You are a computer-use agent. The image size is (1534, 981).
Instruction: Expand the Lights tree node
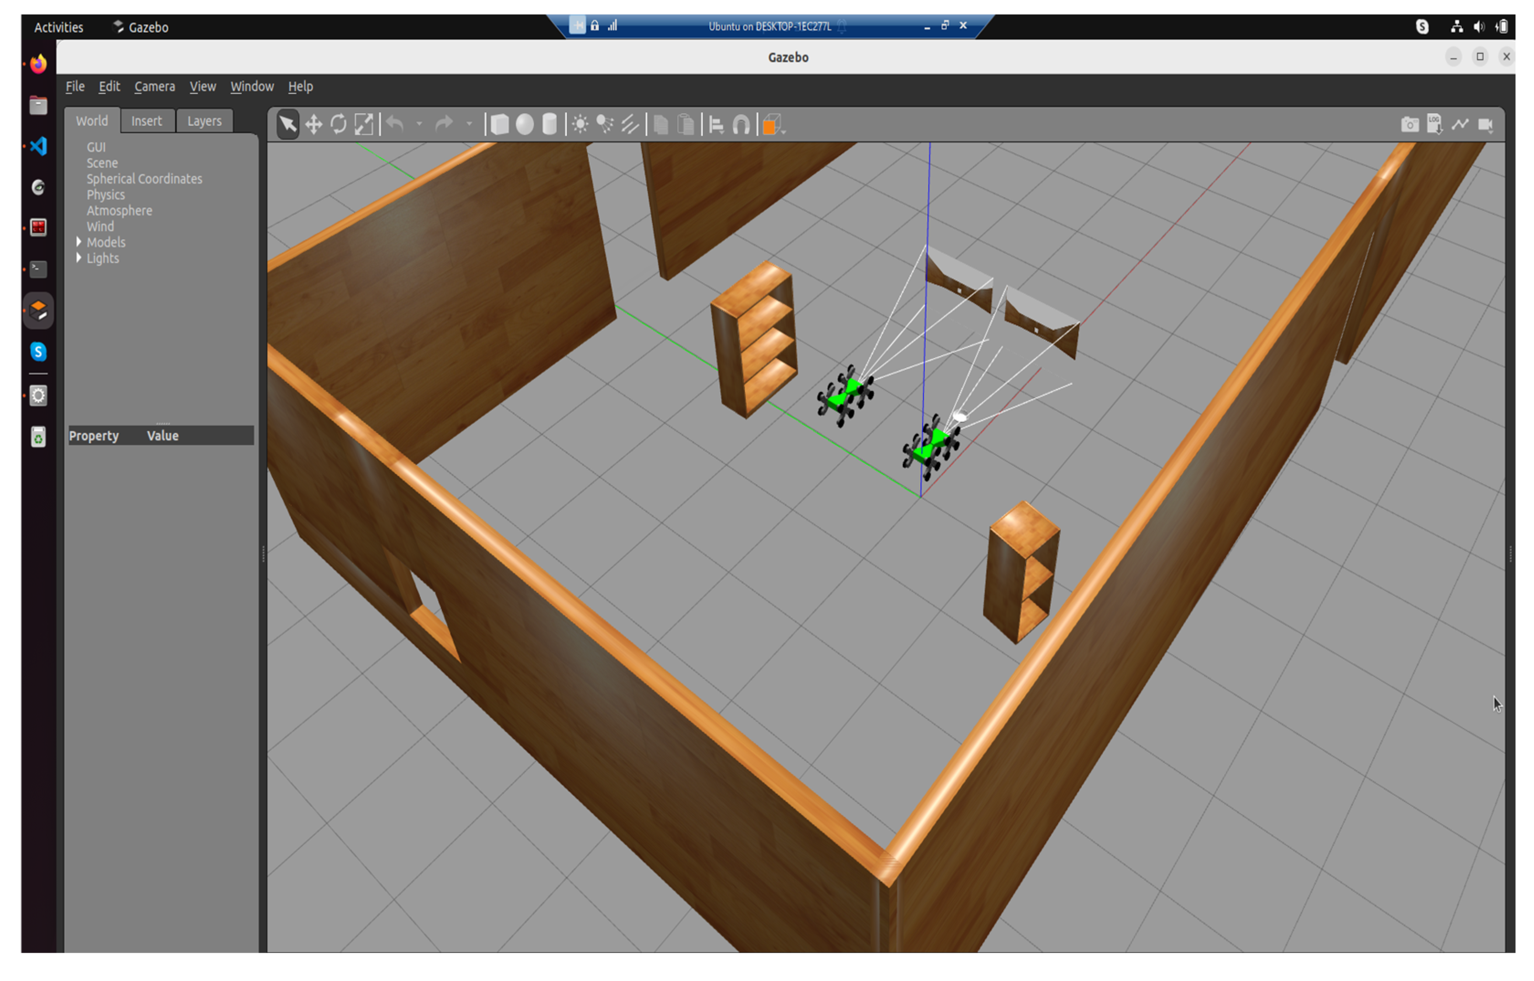pos(79,258)
